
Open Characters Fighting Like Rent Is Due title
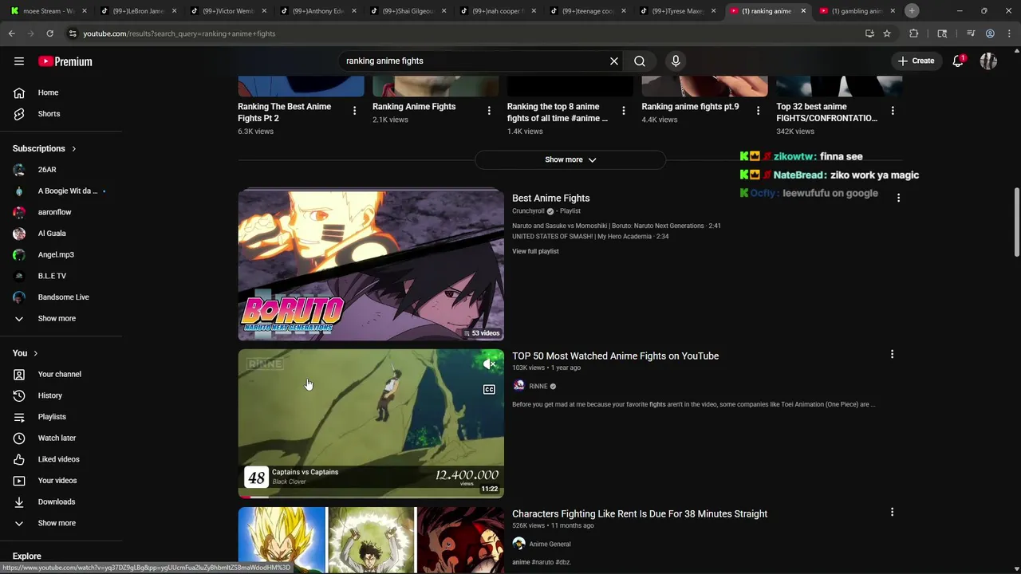(x=640, y=514)
